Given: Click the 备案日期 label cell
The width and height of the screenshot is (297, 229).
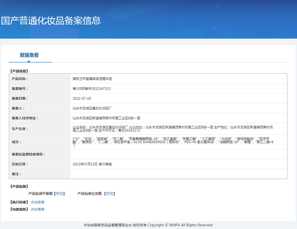Looking at the screenshot, I should tap(40, 99).
